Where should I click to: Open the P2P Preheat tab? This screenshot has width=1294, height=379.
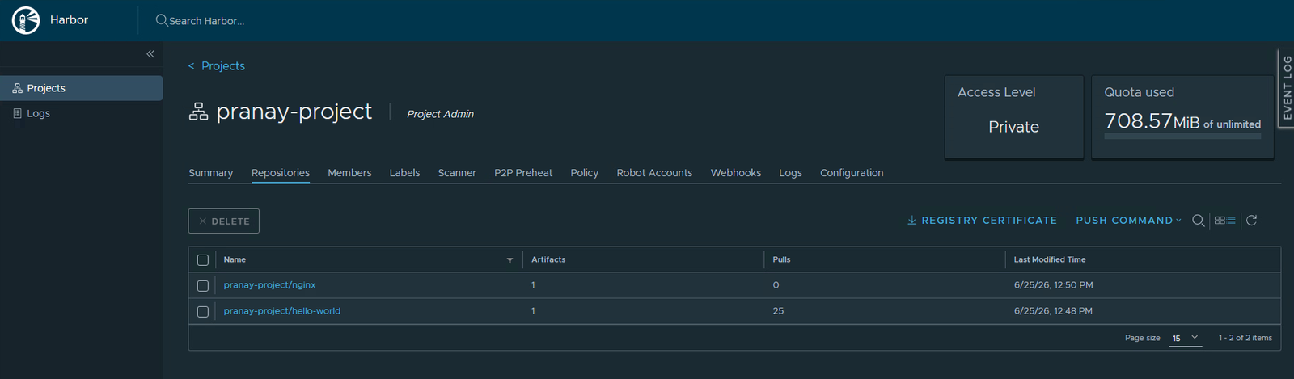(x=523, y=173)
